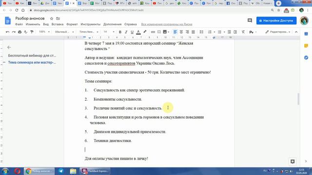The height and width of the screenshot is (175, 312).
Task: Open the Инструменты menu
Action: [91, 24]
